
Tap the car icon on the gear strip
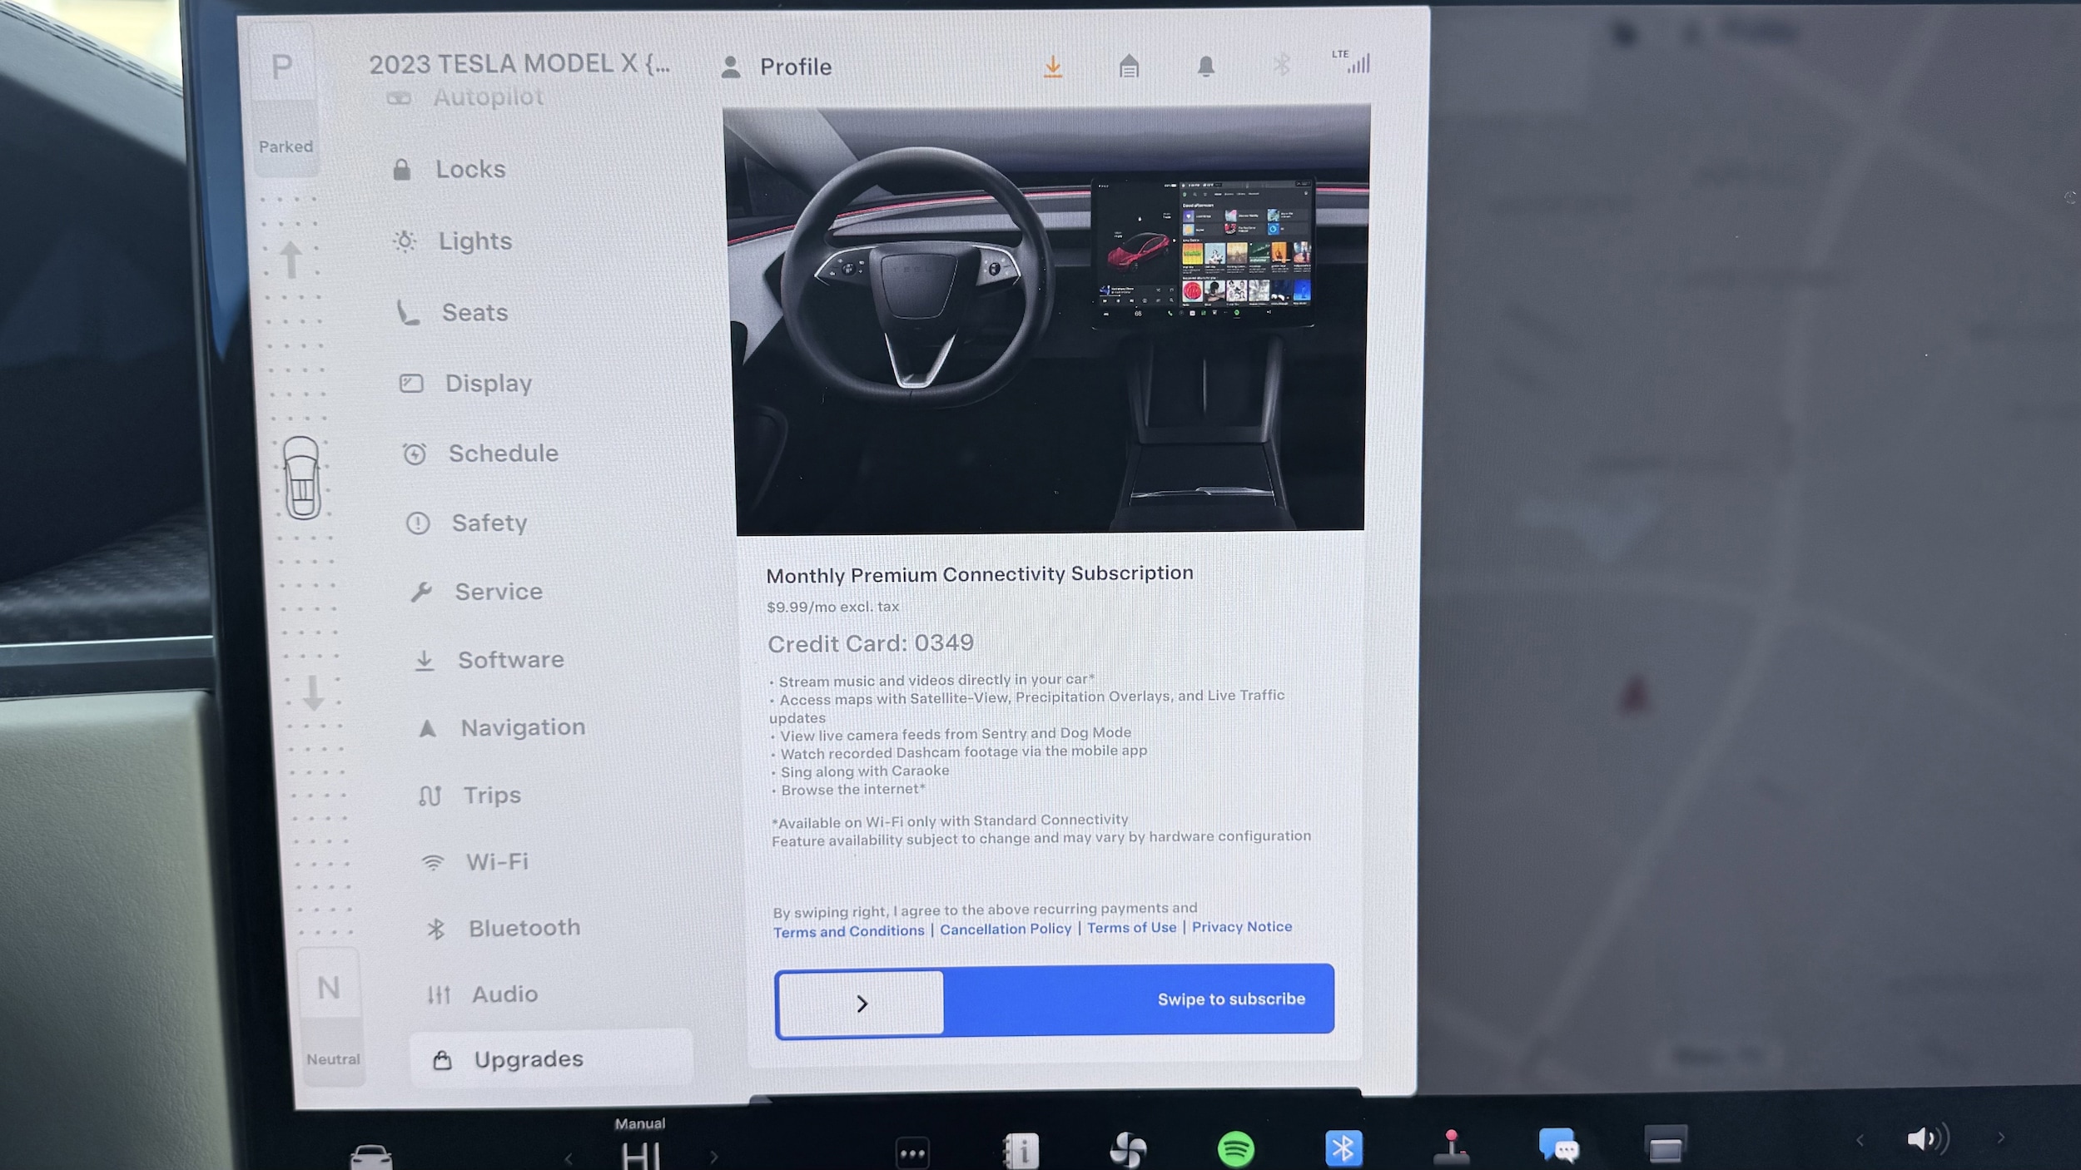tap(301, 478)
